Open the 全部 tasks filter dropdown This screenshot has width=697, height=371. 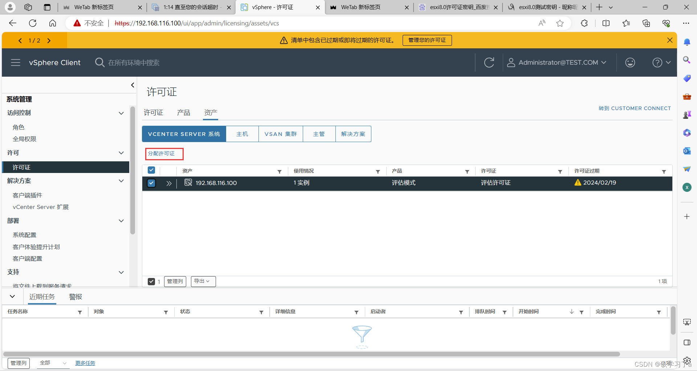(x=53, y=363)
